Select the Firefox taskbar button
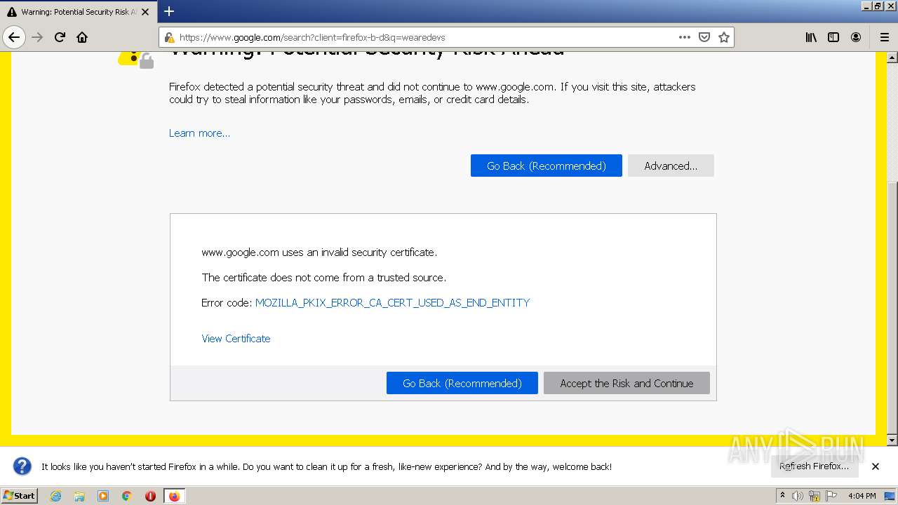898x505 pixels. (174, 496)
